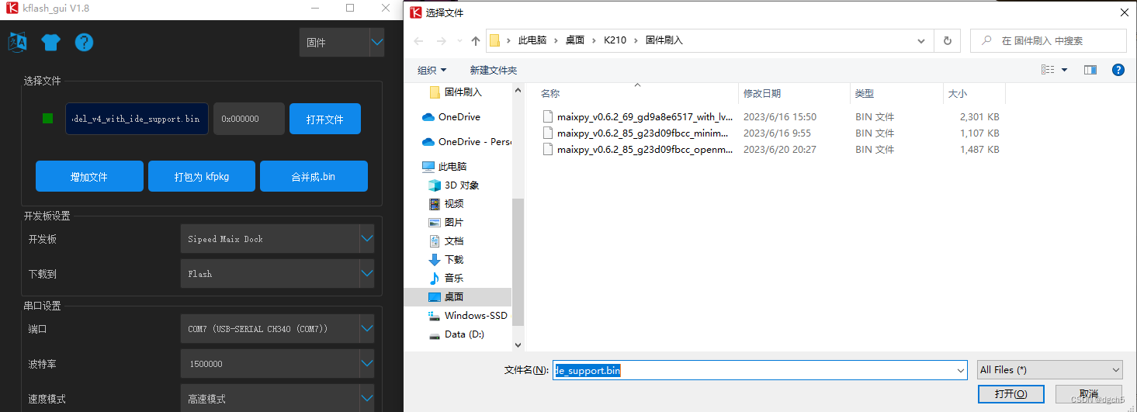Select 视频 in navigation tree
The width and height of the screenshot is (1137, 412).
pos(446,203)
